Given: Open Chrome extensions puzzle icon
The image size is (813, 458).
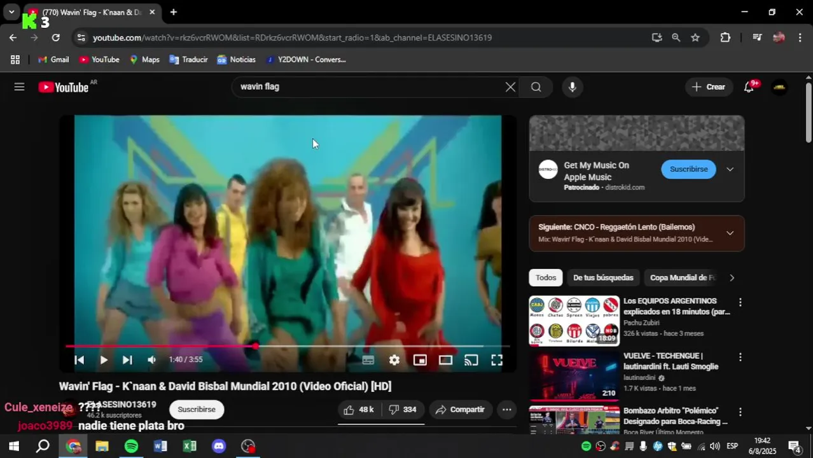Looking at the screenshot, I should point(725,38).
